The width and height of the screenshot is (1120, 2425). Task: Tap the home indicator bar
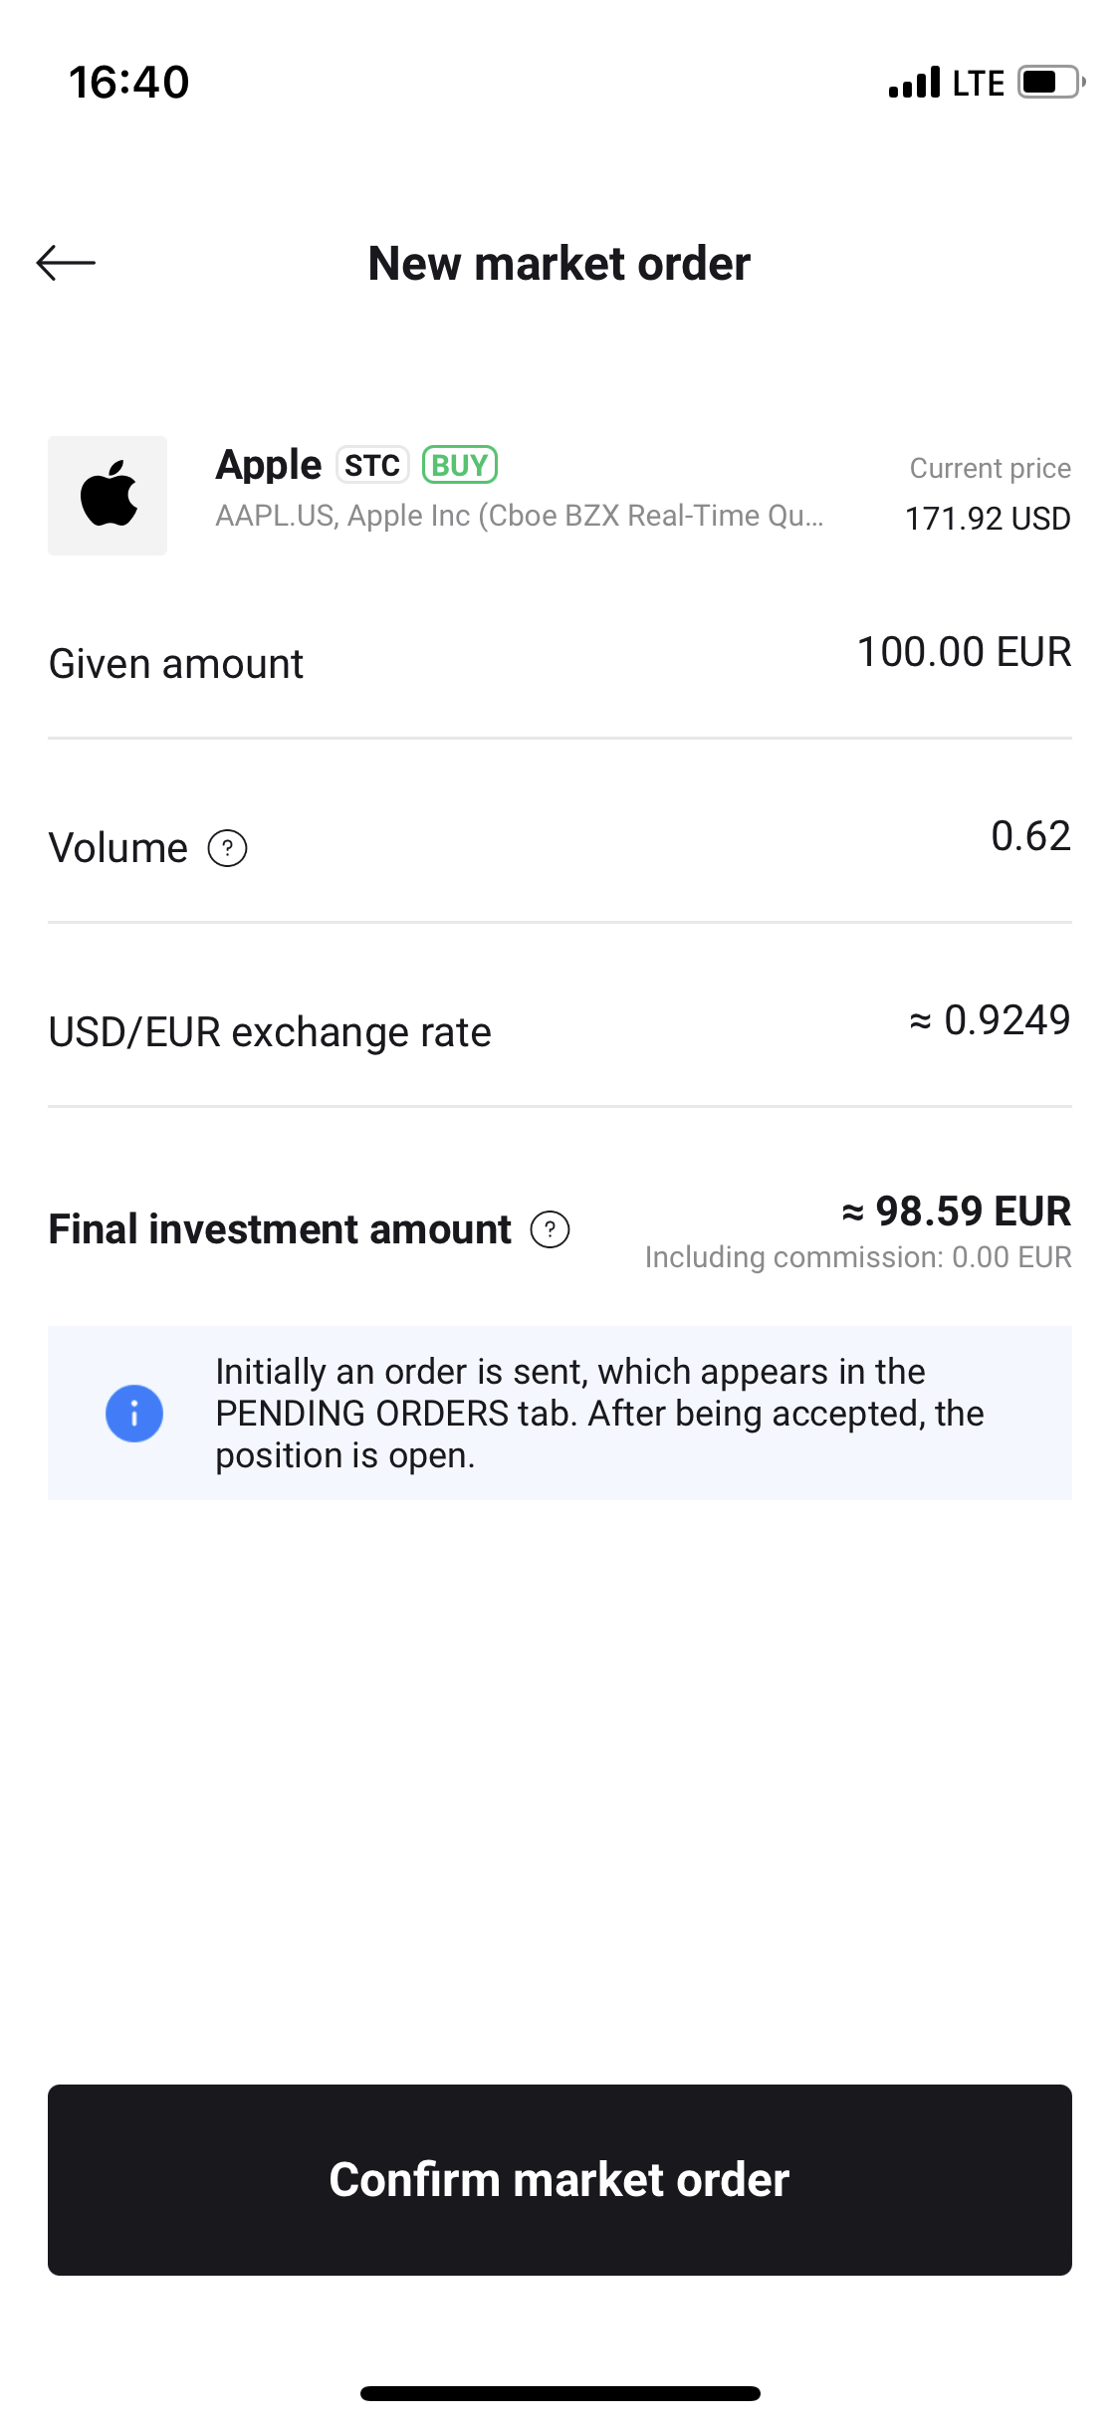pos(560,2393)
